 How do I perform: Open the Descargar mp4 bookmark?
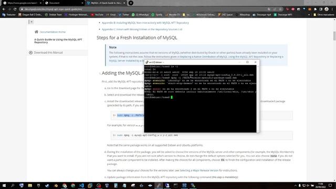point(261,15)
